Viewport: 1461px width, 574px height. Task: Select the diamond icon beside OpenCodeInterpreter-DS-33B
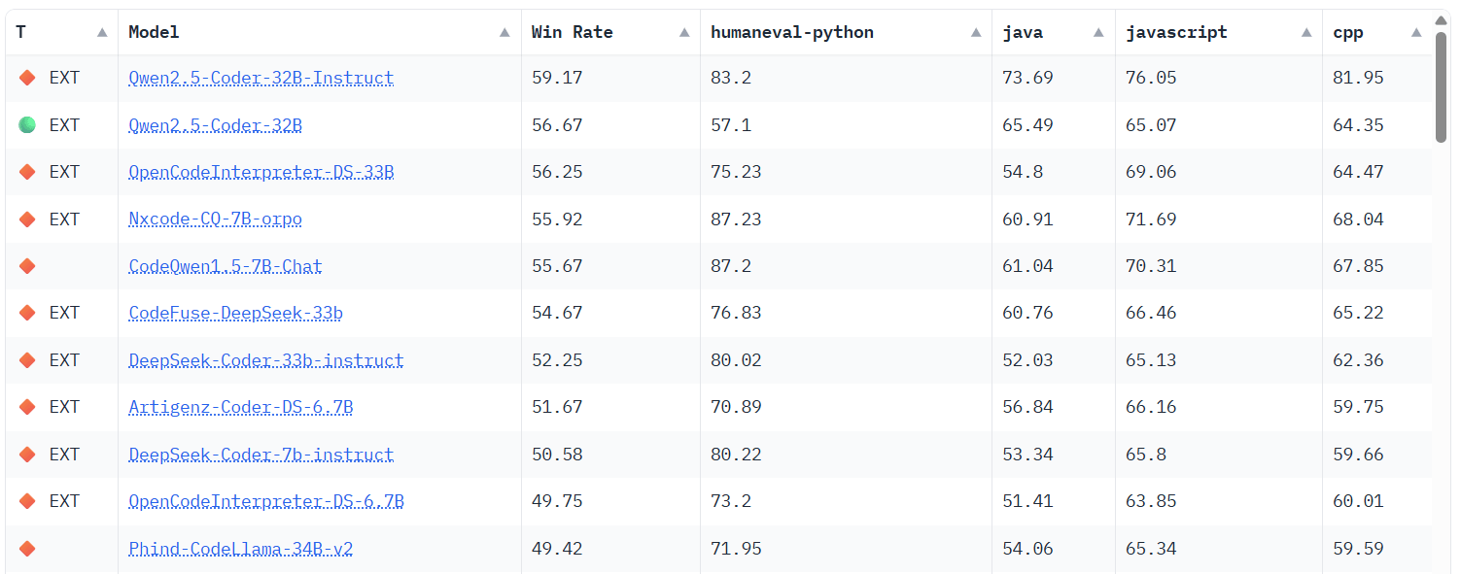tap(27, 172)
